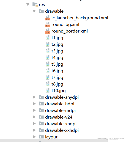
Task: Expand the drawable-v24 folder
Action: click(x=34, y=117)
